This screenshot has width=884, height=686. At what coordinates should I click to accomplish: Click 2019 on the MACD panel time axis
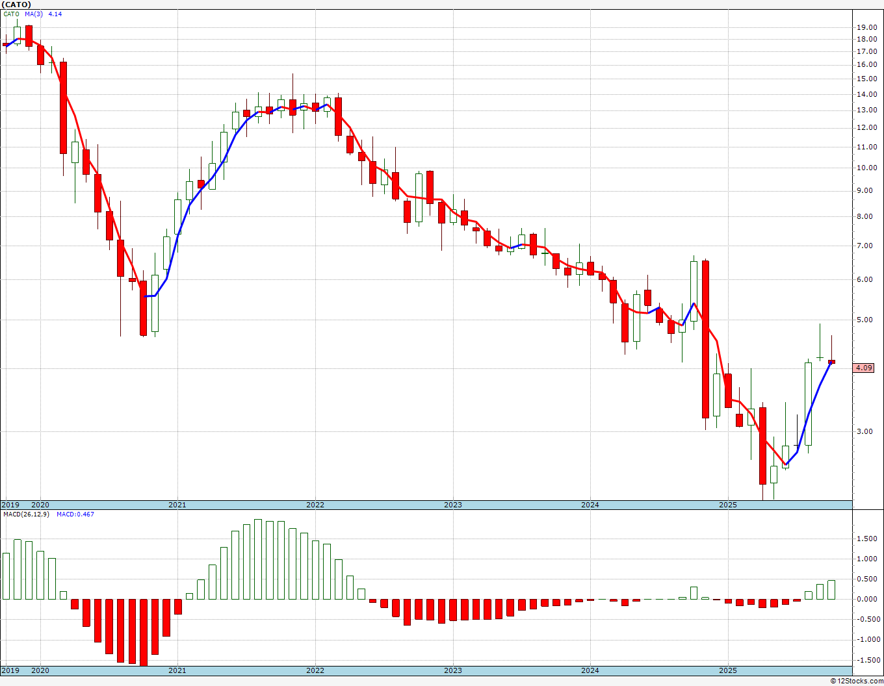pyautogui.click(x=10, y=670)
